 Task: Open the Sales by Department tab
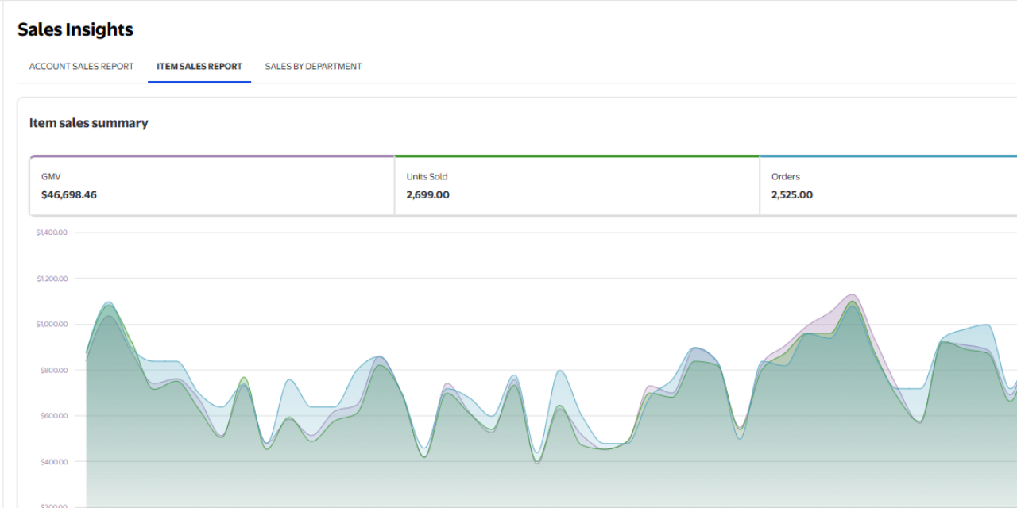[313, 67]
